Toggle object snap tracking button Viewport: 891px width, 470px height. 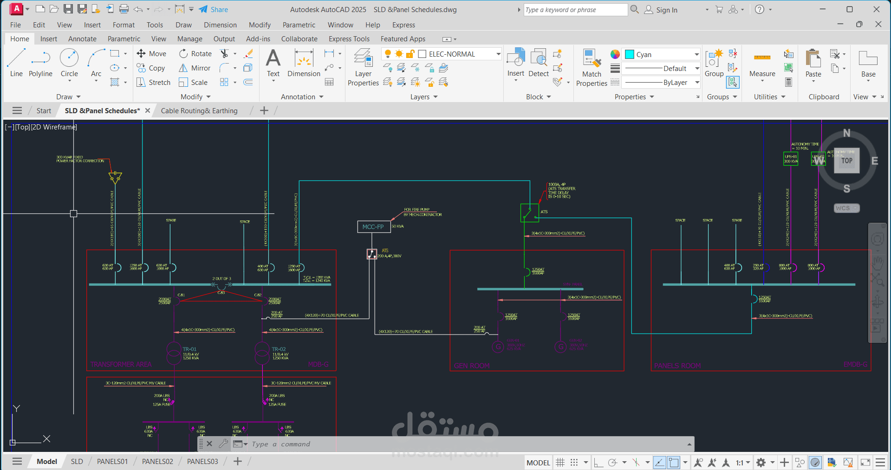pos(659,462)
